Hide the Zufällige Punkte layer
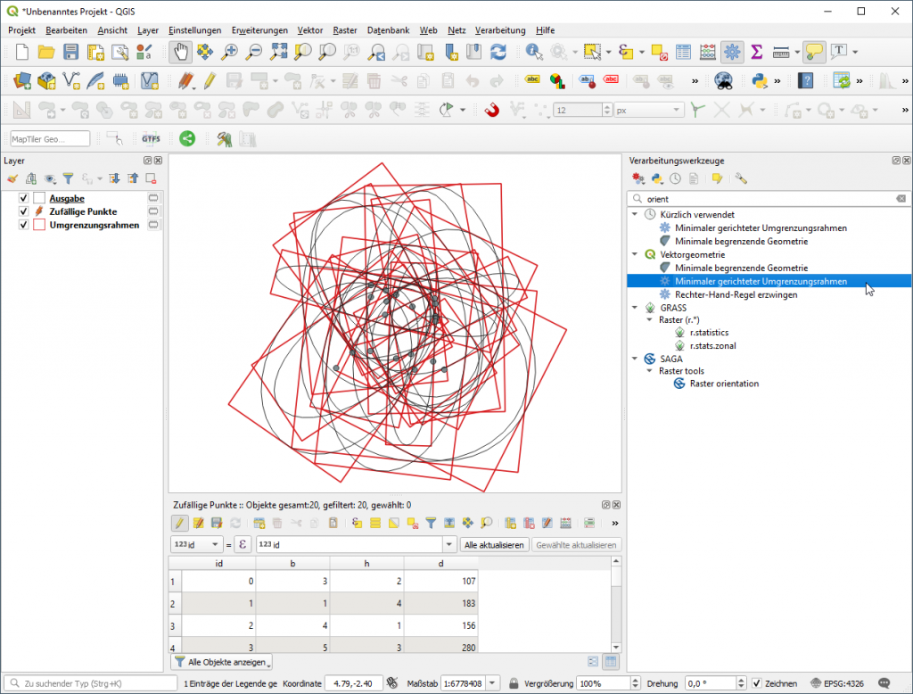Screen dimensions: 913x694 (x=22, y=211)
